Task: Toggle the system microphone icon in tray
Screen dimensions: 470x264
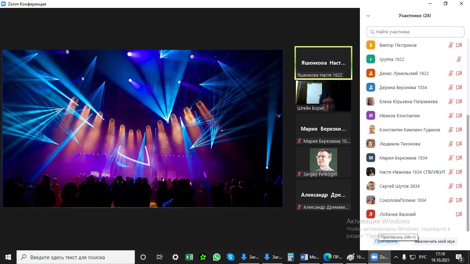Action: coord(404,257)
